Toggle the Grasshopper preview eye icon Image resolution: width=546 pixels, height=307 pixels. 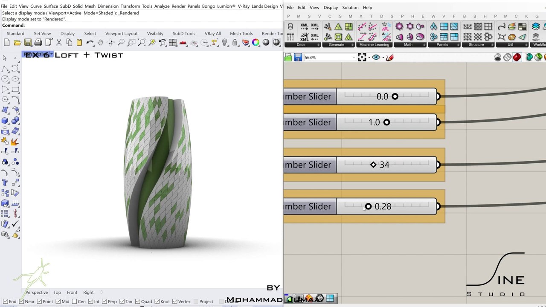coord(376,58)
